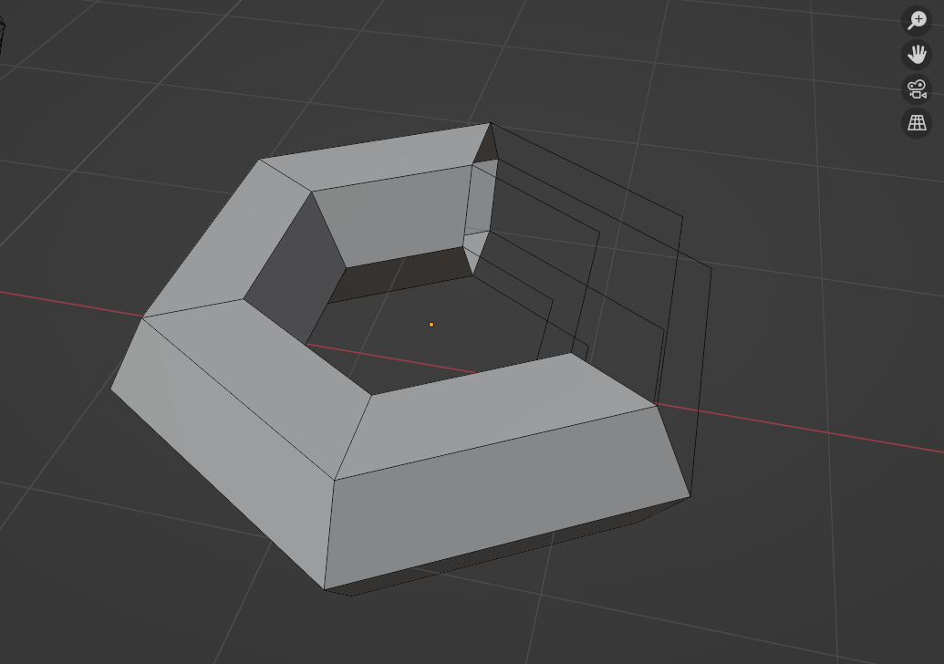Click the hand pan view icon

tap(917, 55)
